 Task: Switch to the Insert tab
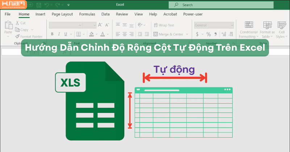40,14
